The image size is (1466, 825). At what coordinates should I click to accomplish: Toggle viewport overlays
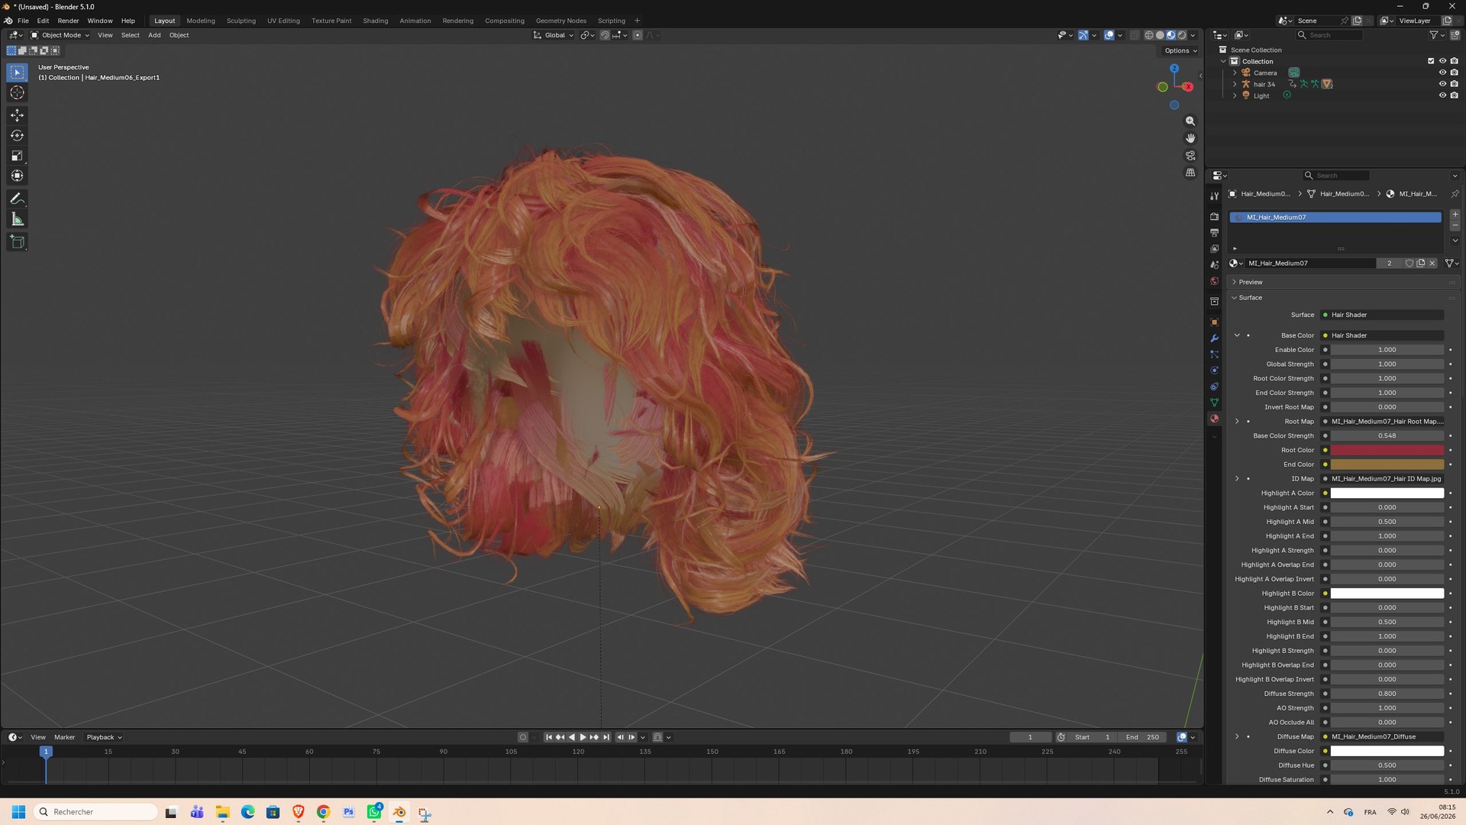point(1109,35)
